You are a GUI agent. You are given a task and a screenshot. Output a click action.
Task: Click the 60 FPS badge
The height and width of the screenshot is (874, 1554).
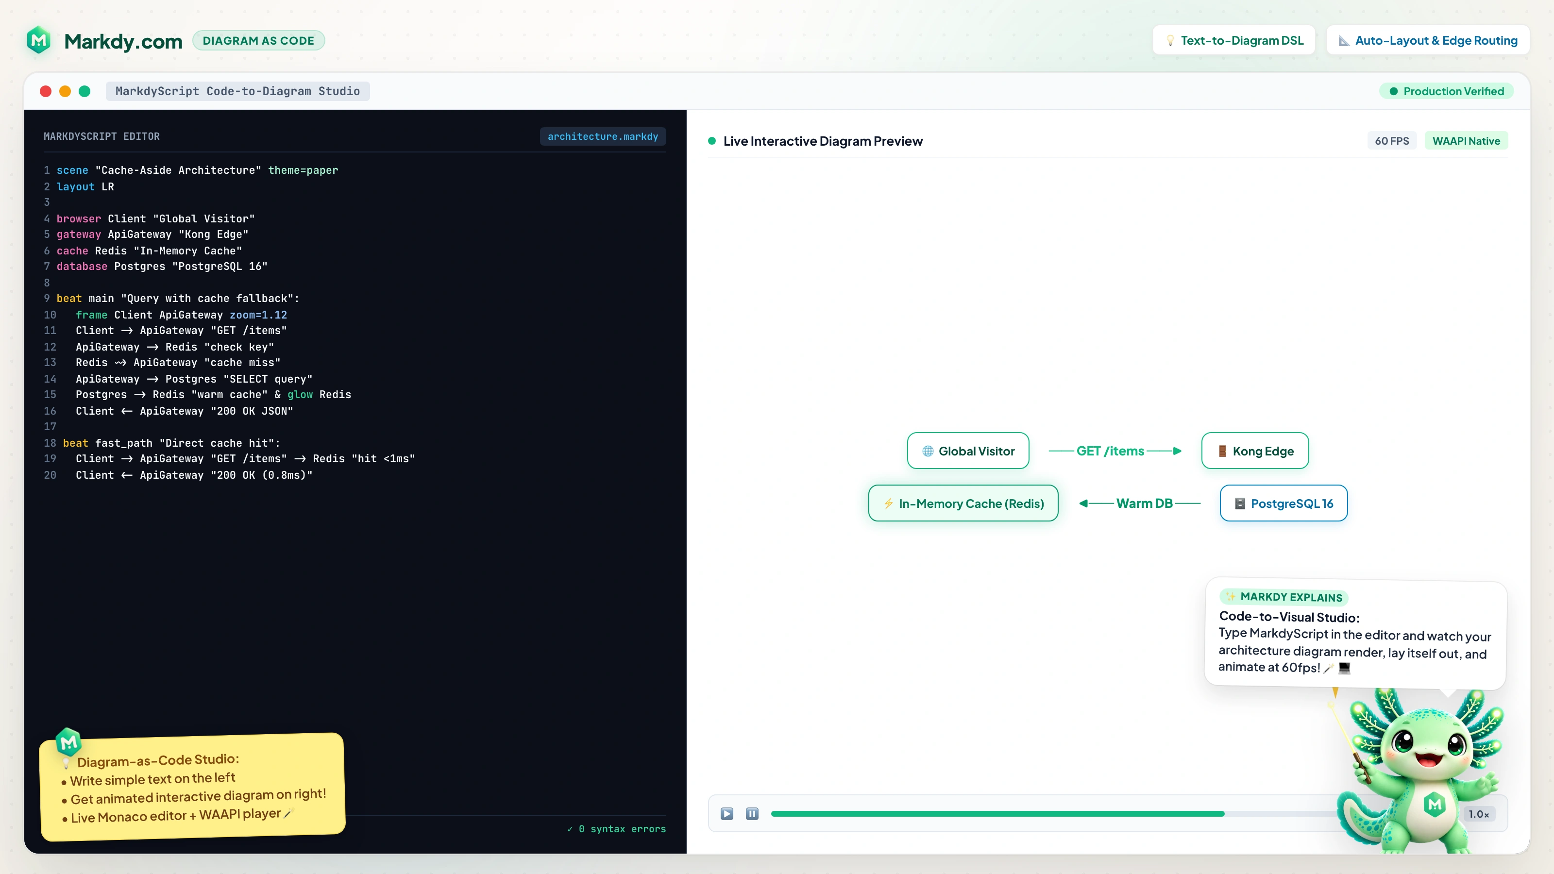point(1392,140)
